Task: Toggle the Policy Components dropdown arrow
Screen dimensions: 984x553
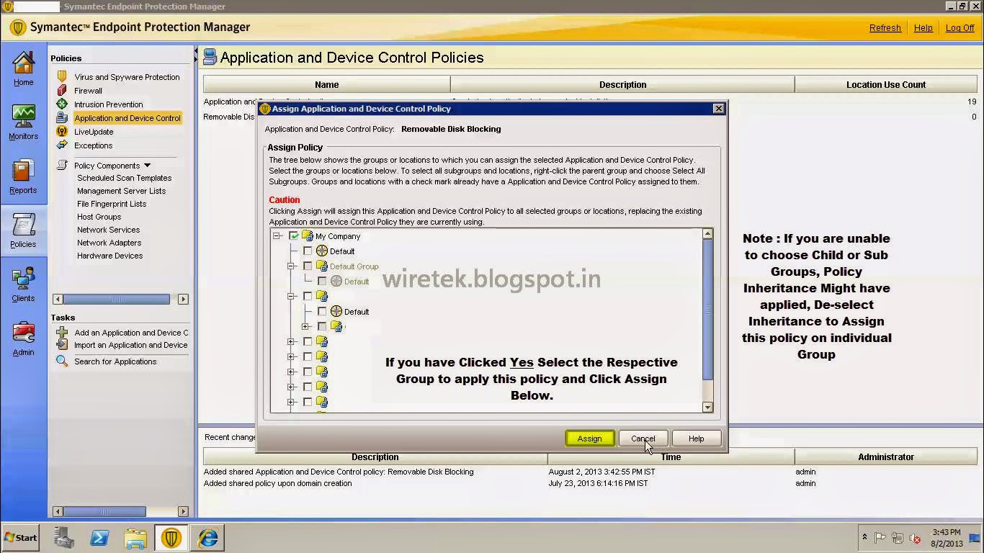Action: (x=147, y=166)
